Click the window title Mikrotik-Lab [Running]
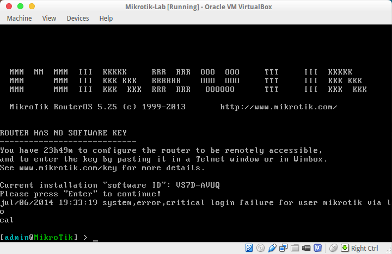 pos(162,7)
